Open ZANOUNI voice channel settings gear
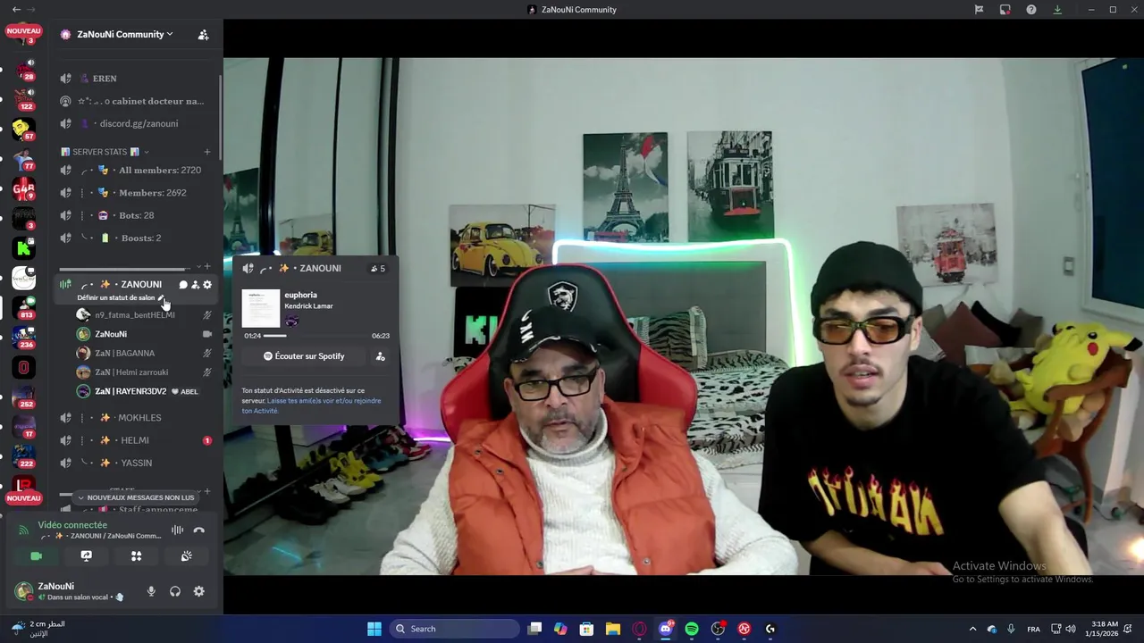This screenshot has height=643, width=1144. tap(207, 285)
